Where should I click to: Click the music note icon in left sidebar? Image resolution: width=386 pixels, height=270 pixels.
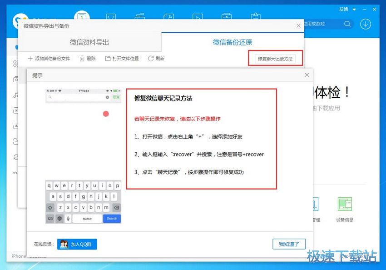pos(16,95)
